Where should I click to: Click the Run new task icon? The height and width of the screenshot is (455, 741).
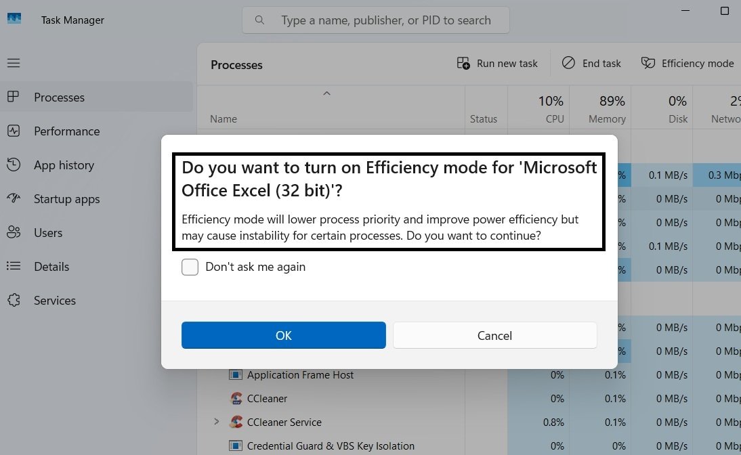[x=463, y=63]
